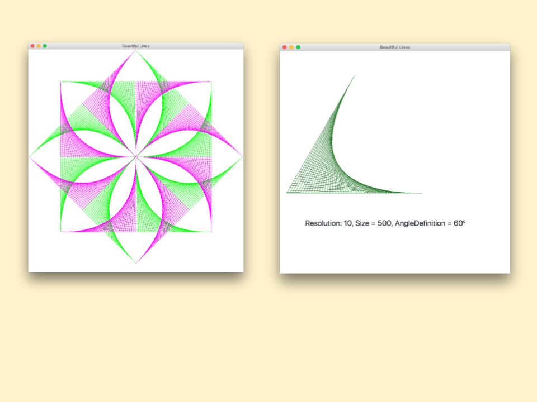Close the right Beautiful Lines window
The height and width of the screenshot is (402, 537).
(285, 47)
